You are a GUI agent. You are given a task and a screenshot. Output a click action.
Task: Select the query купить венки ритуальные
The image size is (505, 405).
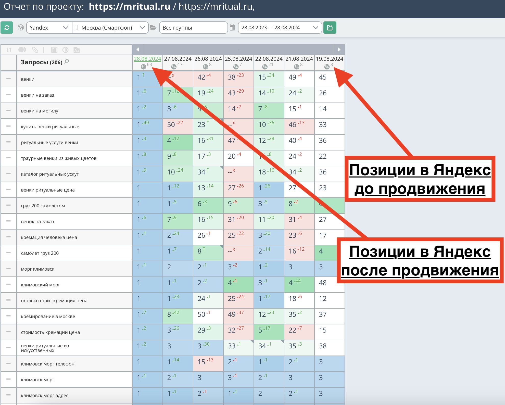(x=50, y=127)
